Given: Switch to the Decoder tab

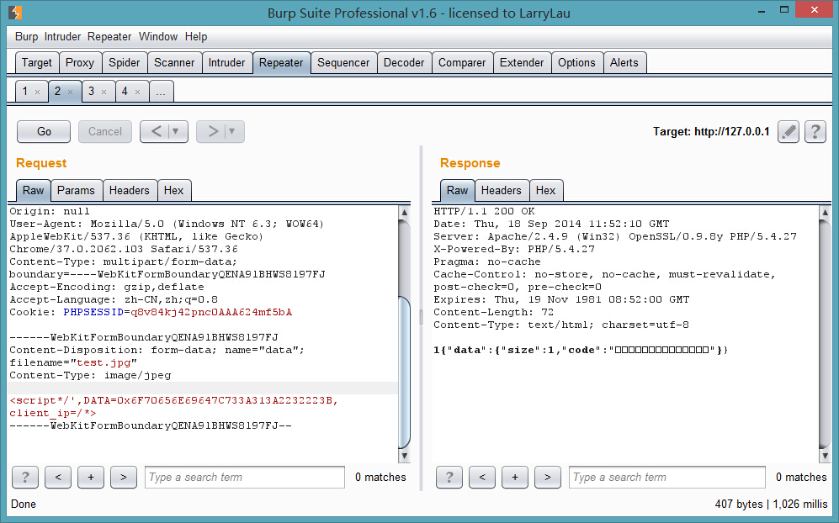Looking at the screenshot, I should [404, 62].
